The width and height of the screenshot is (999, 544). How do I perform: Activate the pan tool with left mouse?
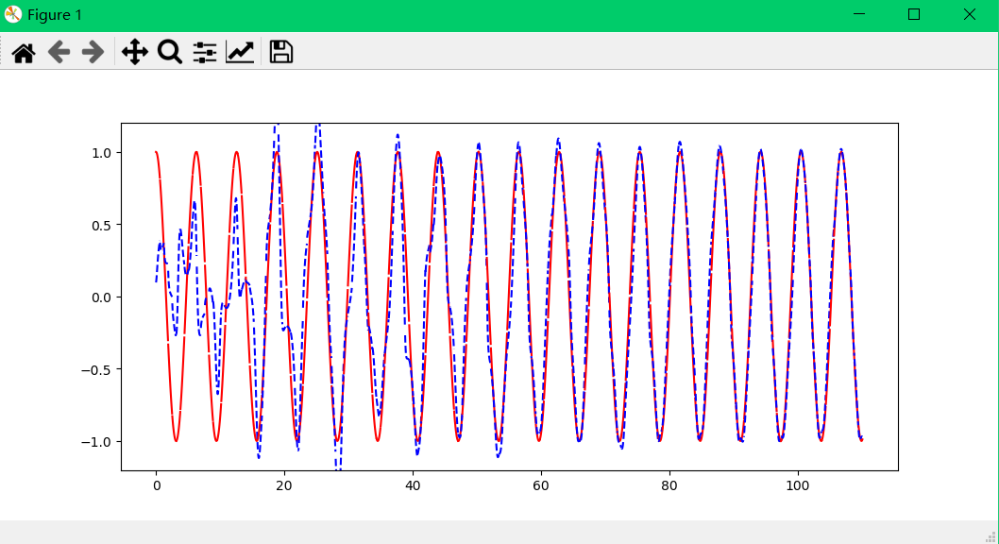[134, 52]
